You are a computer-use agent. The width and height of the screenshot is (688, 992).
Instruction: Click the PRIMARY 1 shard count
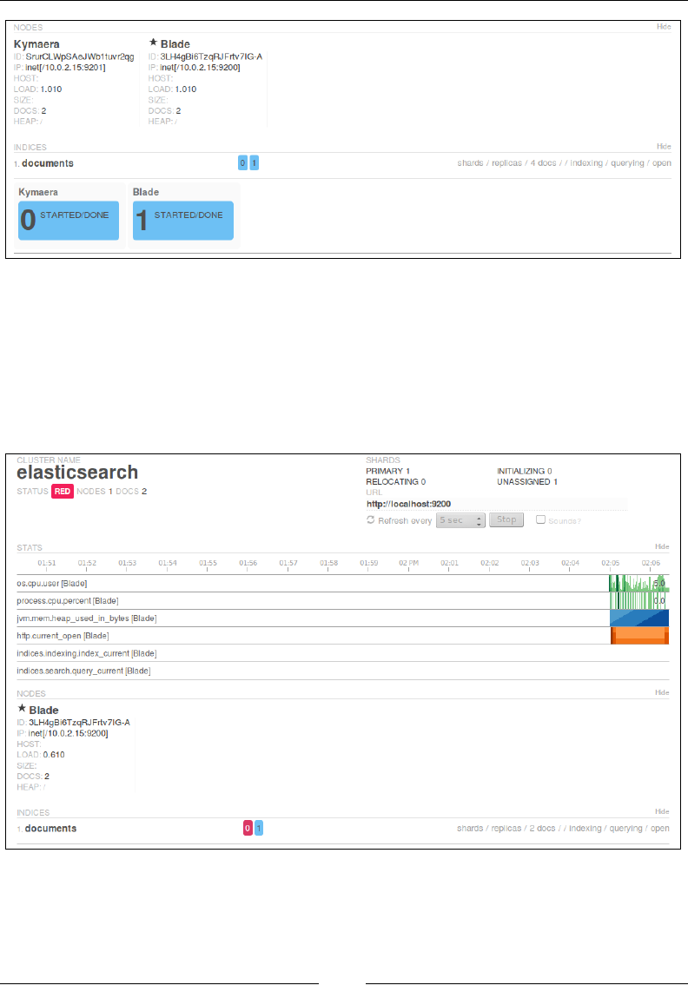pos(388,472)
